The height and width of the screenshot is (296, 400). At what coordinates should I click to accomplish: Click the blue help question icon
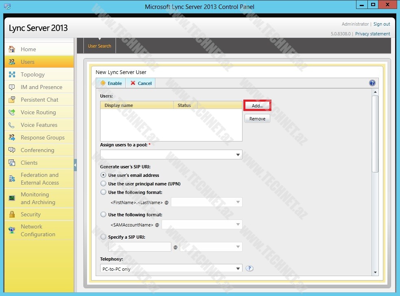372,83
